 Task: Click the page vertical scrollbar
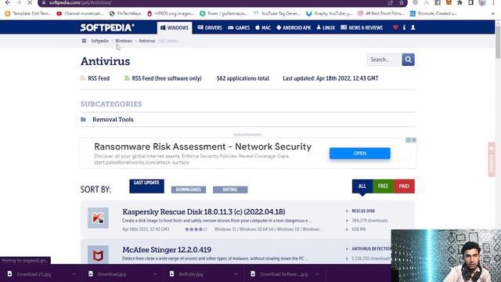click(x=498, y=42)
